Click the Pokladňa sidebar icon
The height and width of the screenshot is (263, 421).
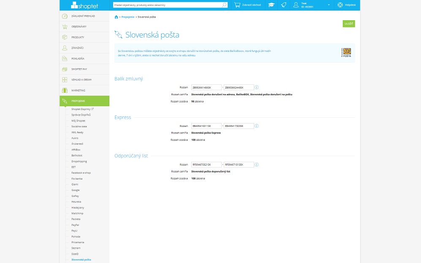65,59
